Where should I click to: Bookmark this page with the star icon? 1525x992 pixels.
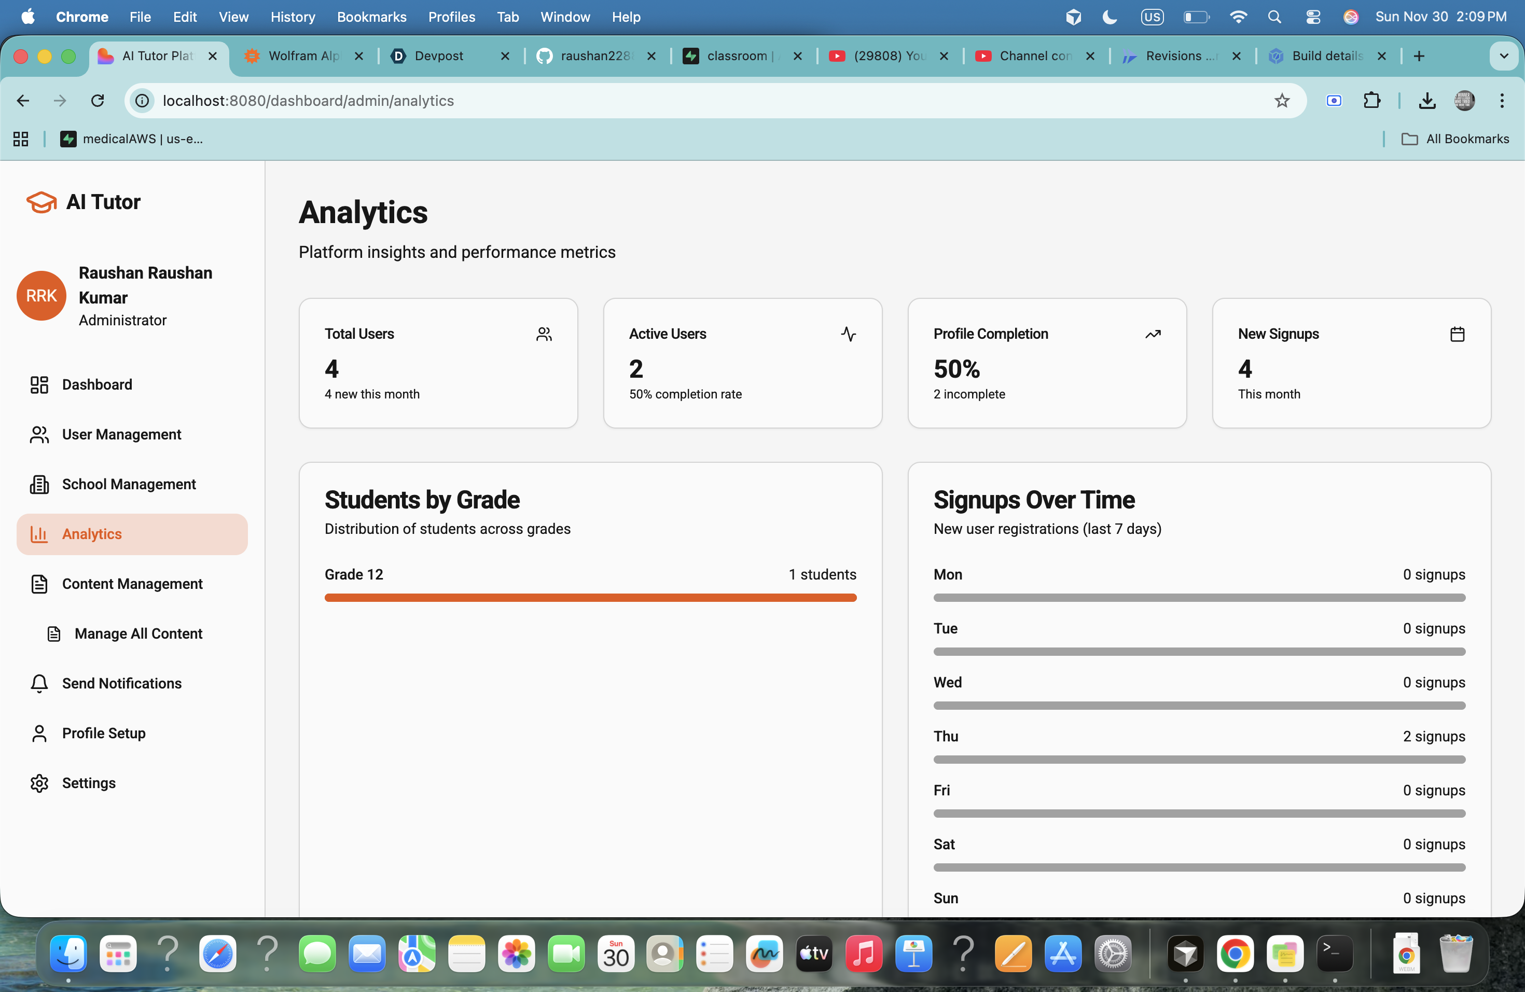pyautogui.click(x=1282, y=101)
